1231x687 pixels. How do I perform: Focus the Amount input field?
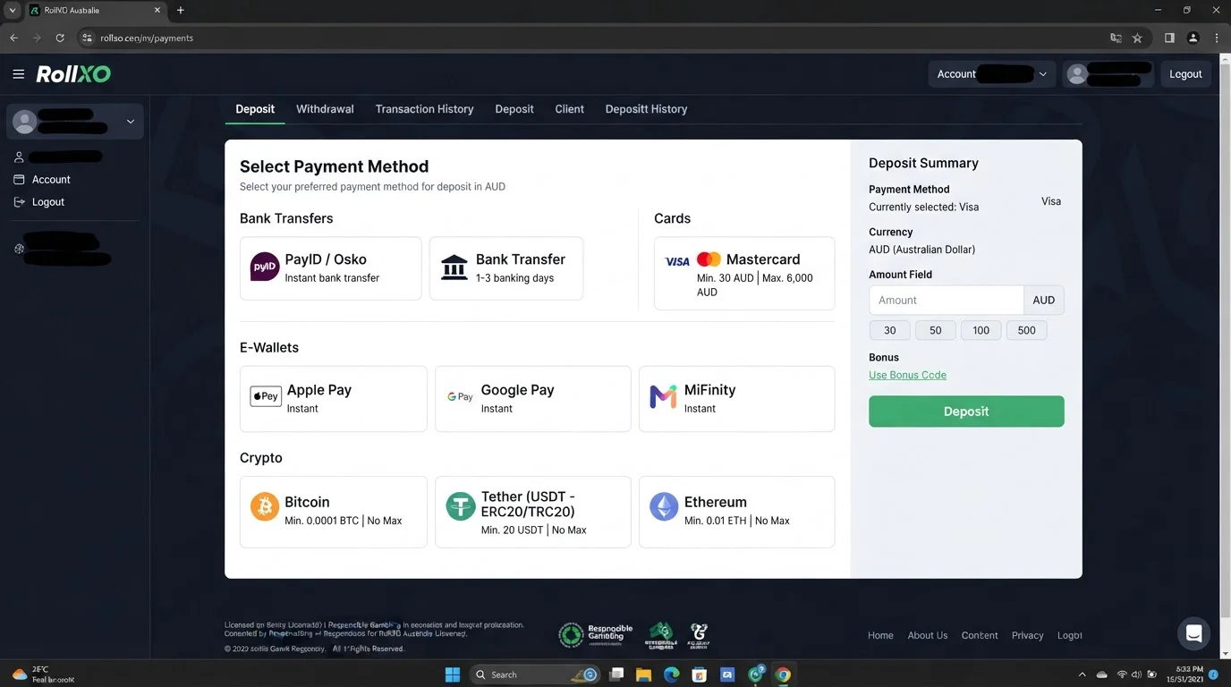tap(946, 301)
